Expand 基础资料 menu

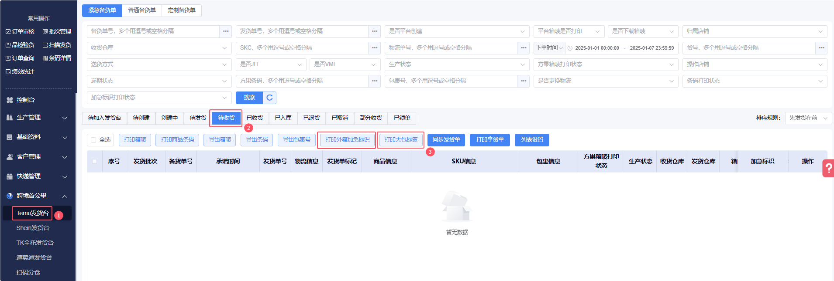coord(38,137)
